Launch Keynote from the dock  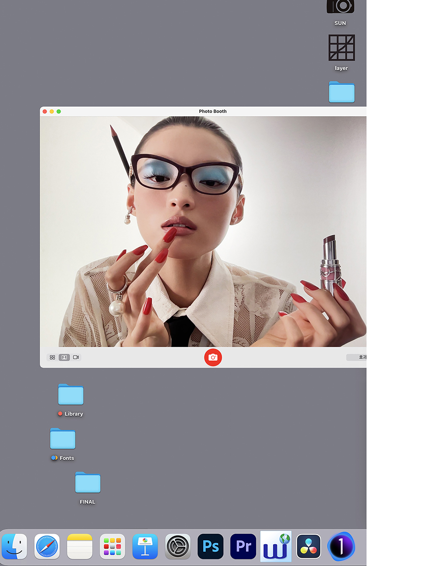[x=145, y=546]
